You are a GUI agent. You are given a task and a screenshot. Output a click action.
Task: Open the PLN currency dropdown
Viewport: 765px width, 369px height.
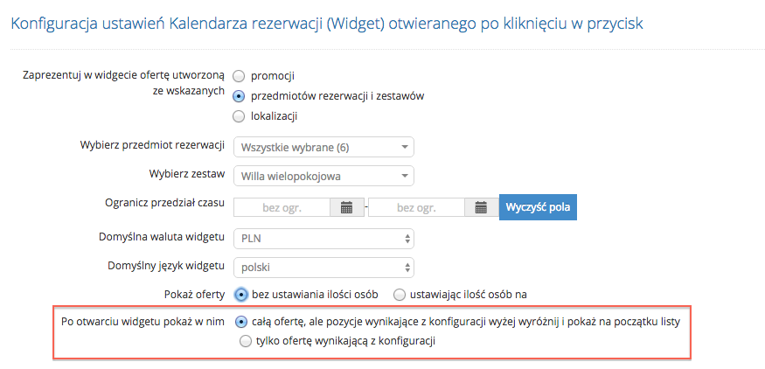coord(324,238)
